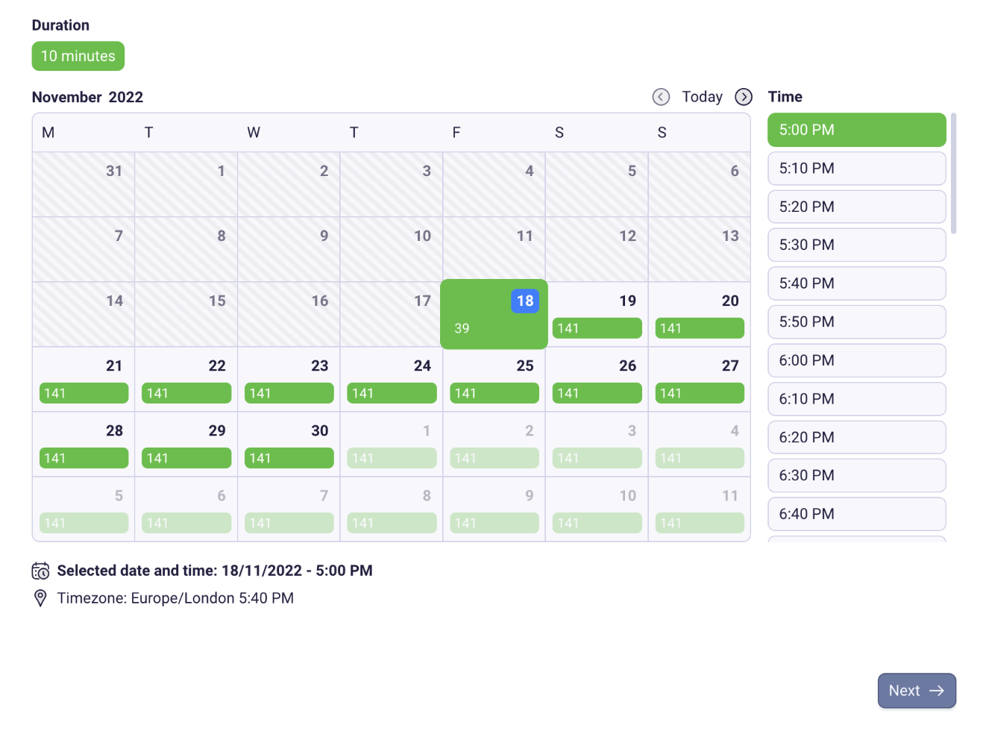Pick November 27 on the calendar
The height and width of the screenshot is (734, 983).
pyautogui.click(x=700, y=379)
